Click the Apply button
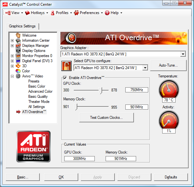The height and width of the screenshot is (187, 194). click(98, 177)
